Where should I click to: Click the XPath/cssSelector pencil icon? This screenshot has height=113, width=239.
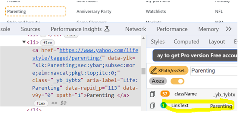pos(154,71)
